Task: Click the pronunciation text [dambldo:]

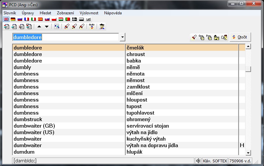Action: click(25, 161)
